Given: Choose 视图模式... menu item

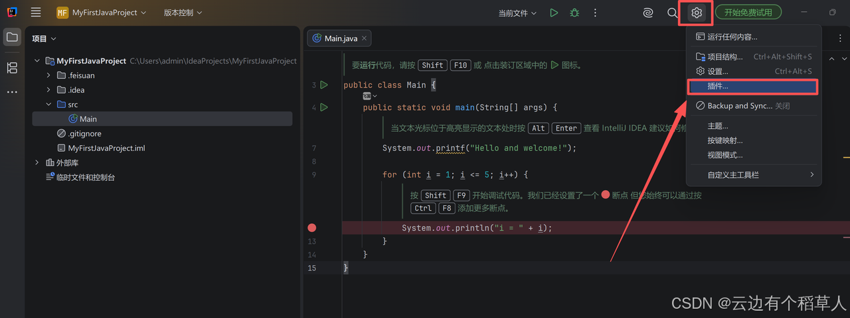Looking at the screenshot, I should (754, 154).
